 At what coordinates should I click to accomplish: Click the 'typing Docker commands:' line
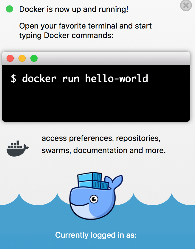pos(66,36)
